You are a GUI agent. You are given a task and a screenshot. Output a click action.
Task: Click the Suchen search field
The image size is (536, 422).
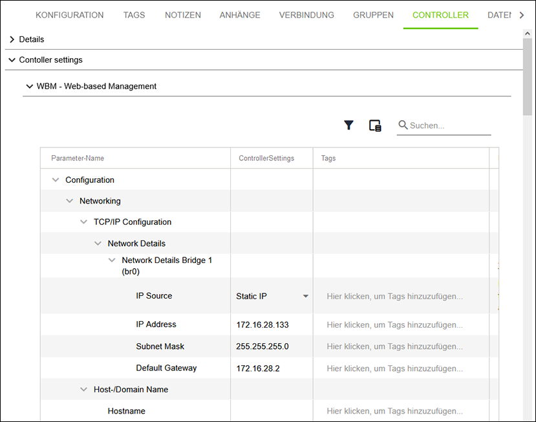[x=449, y=125]
